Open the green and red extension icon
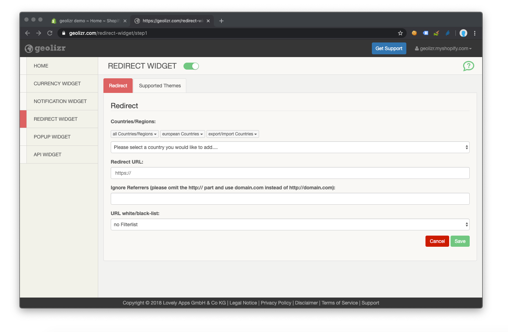 tap(436, 33)
